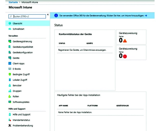Click the Übersicht info icon in sidebar
Image resolution: width=160 pixels, height=131 pixels.
tap(10, 23)
